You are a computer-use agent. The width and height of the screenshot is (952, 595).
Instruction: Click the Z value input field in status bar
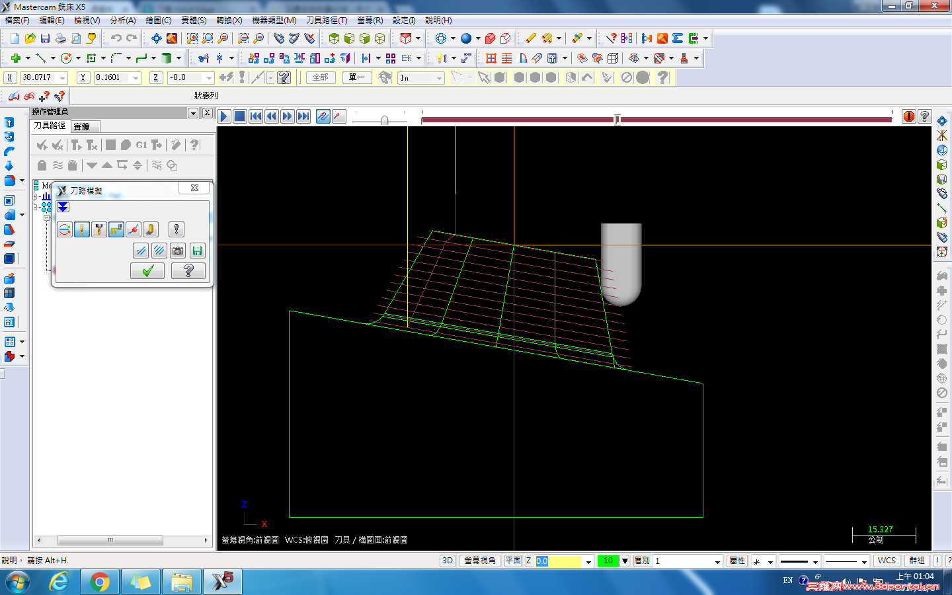(558, 561)
